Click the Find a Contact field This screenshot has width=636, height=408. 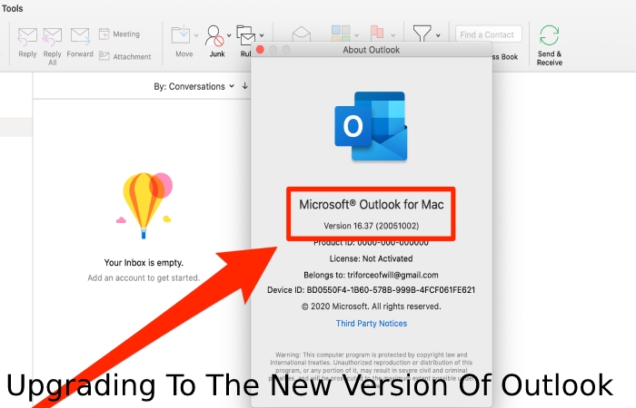(x=489, y=34)
